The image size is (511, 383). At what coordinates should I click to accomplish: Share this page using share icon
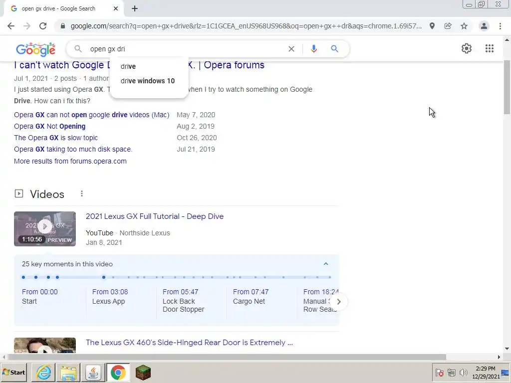click(448, 26)
